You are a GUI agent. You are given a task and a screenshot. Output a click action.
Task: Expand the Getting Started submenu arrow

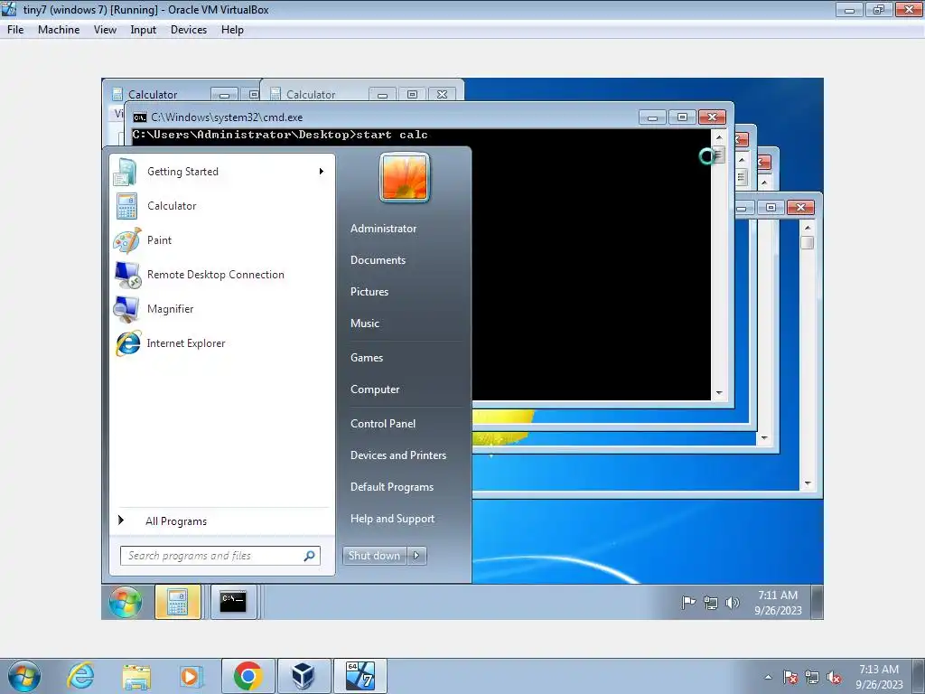[322, 171]
